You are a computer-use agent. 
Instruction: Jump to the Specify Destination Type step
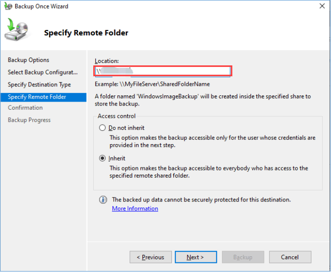pos(39,85)
